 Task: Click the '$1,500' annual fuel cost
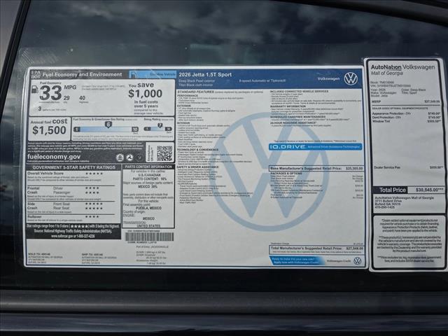click(x=49, y=130)
